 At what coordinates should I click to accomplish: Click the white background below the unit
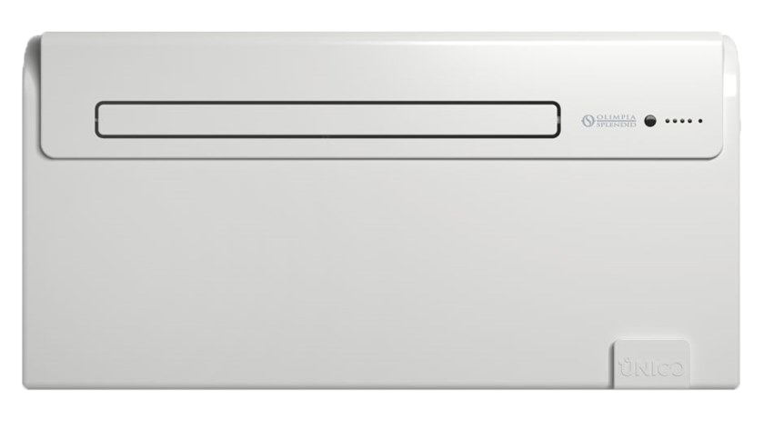[382, 414]
